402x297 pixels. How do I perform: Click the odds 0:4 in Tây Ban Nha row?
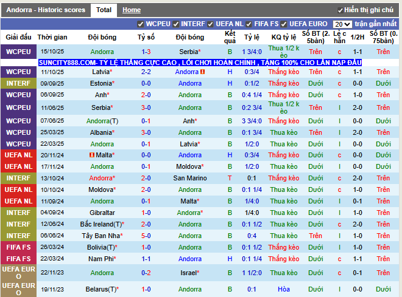click(252, 236)
